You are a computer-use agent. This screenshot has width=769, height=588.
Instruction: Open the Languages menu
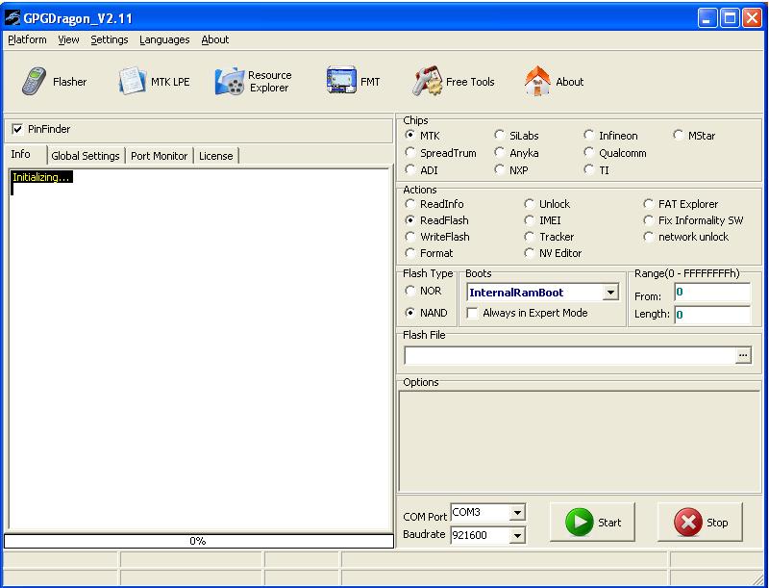pyautogui.click(x=164, y=39)
